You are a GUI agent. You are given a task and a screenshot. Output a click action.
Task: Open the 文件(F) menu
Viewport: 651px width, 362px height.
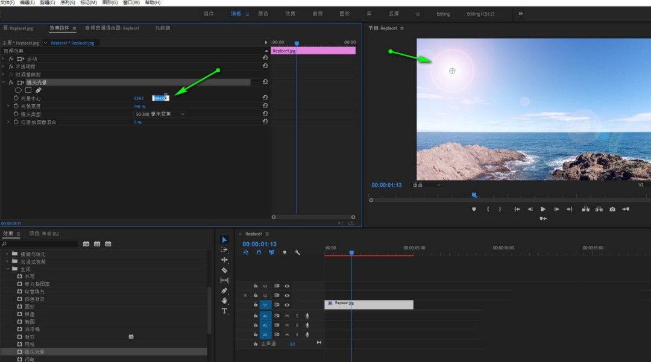point(7,2)
